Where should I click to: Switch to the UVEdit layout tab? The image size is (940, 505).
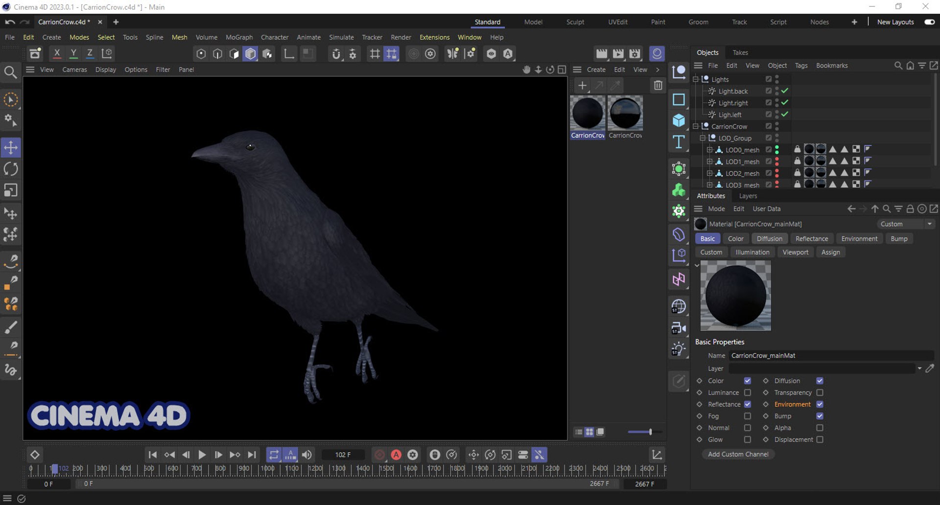618,22
